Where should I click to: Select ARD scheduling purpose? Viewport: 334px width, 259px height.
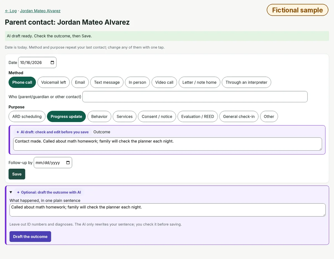(27, 116)
